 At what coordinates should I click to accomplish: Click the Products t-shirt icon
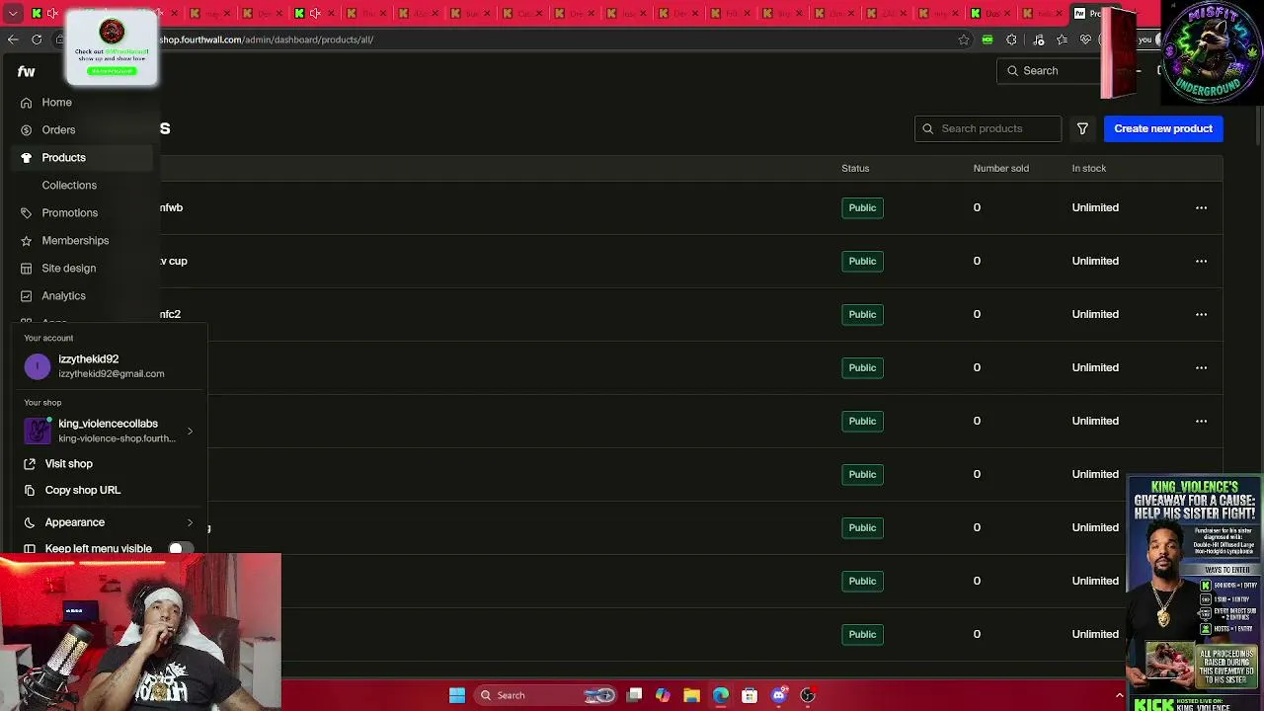(x=27, y=158)
